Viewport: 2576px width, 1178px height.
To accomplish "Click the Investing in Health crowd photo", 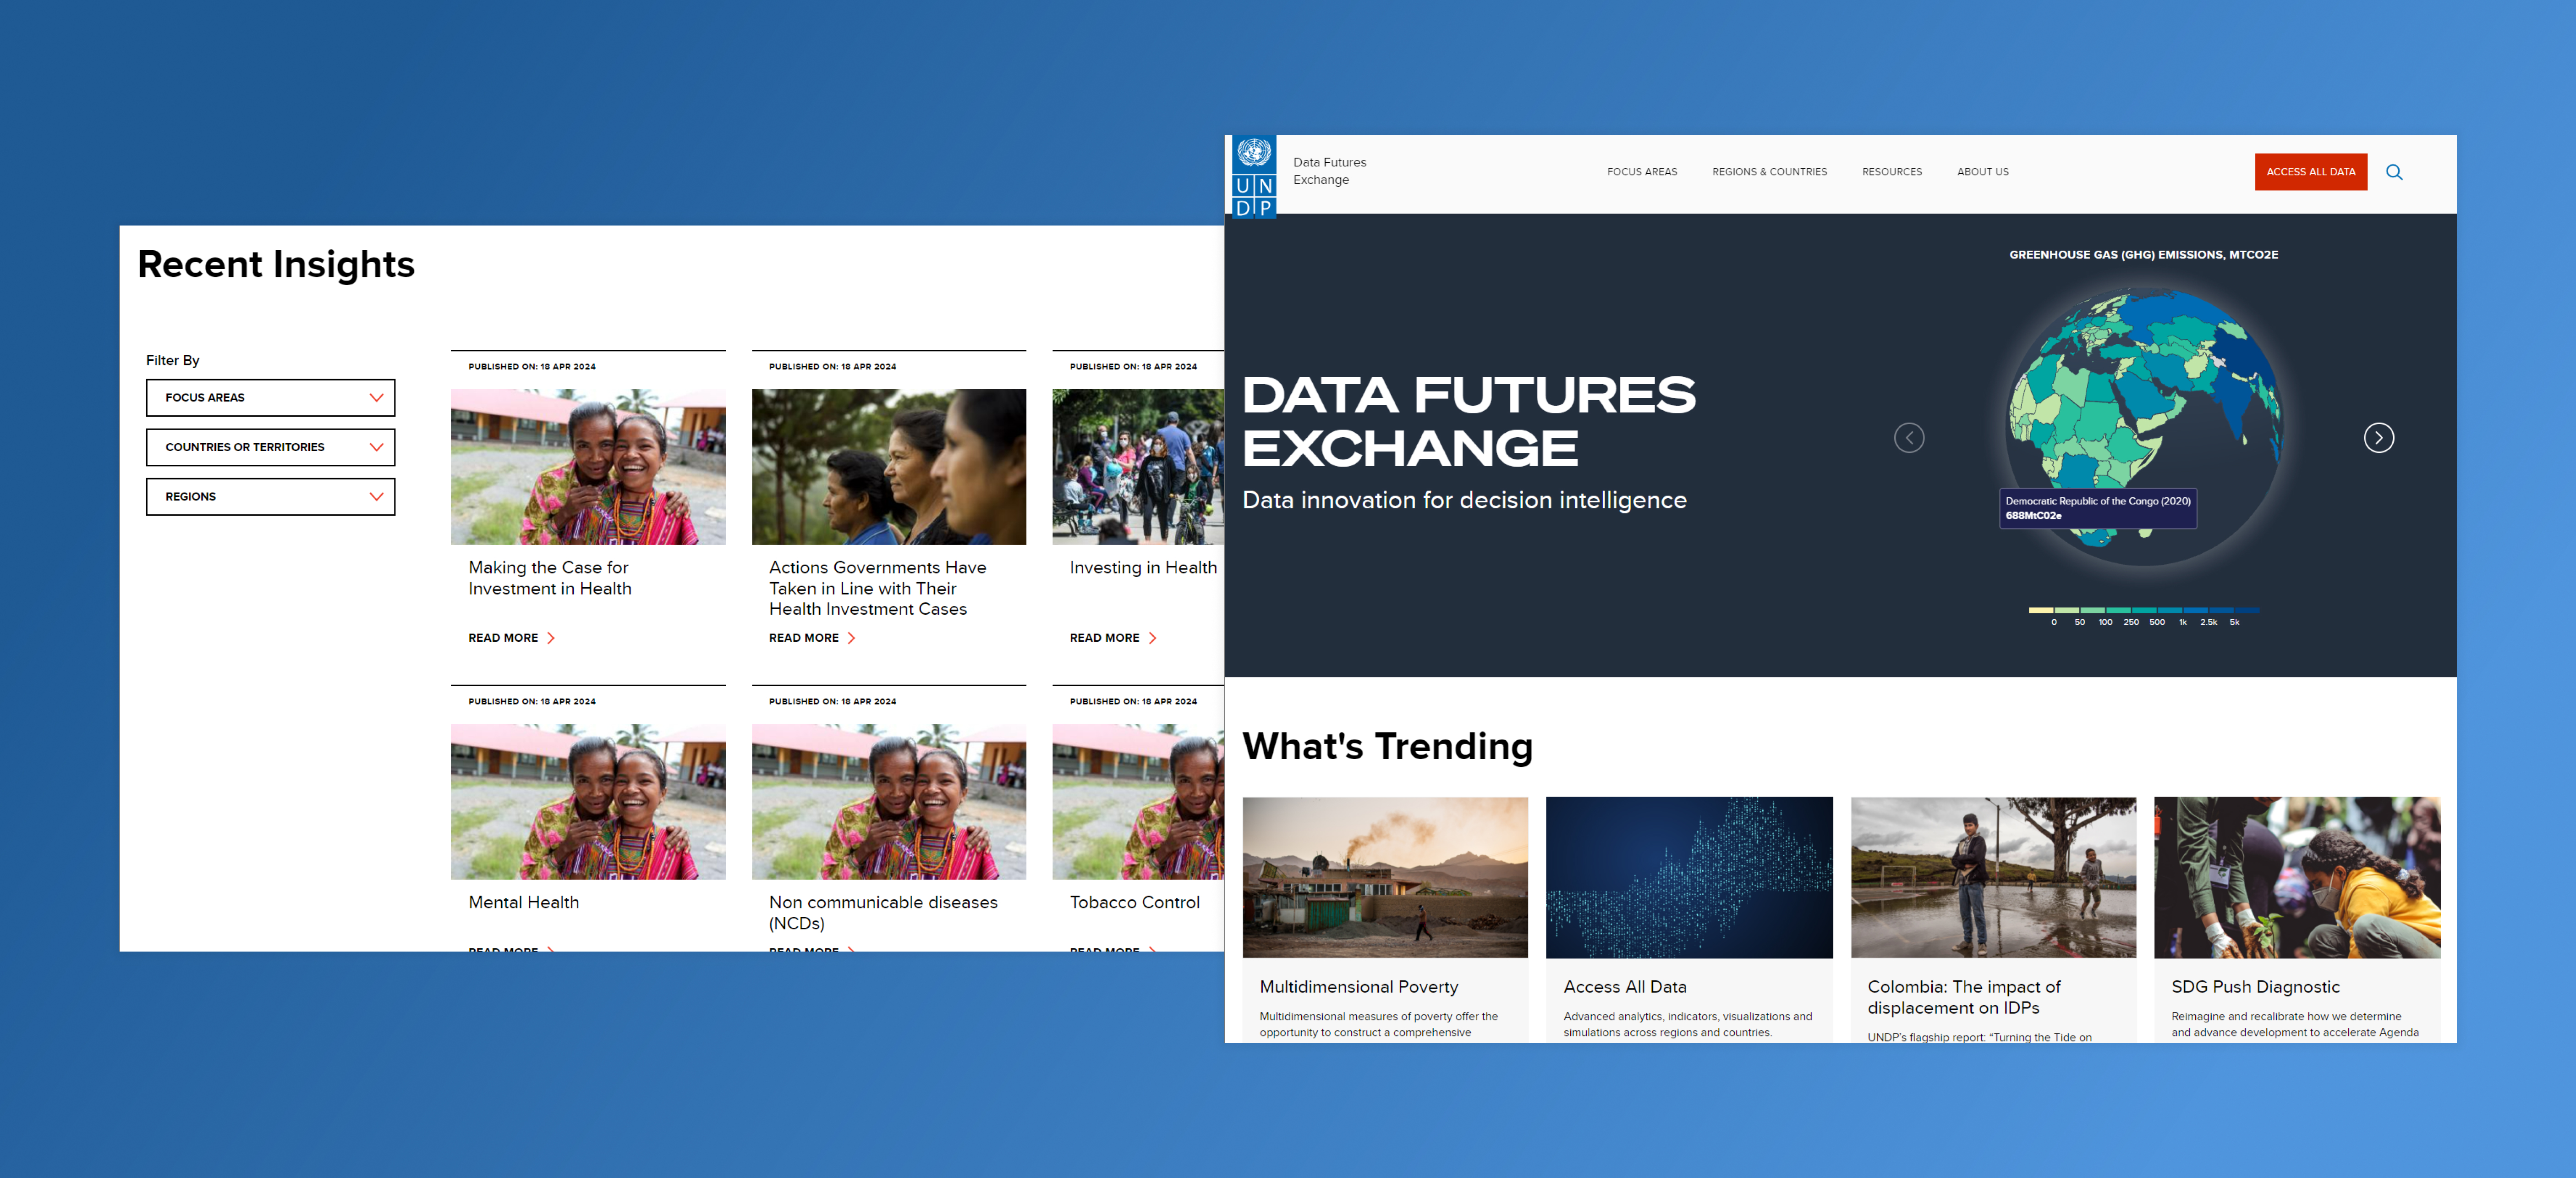I will (1138, 467).
